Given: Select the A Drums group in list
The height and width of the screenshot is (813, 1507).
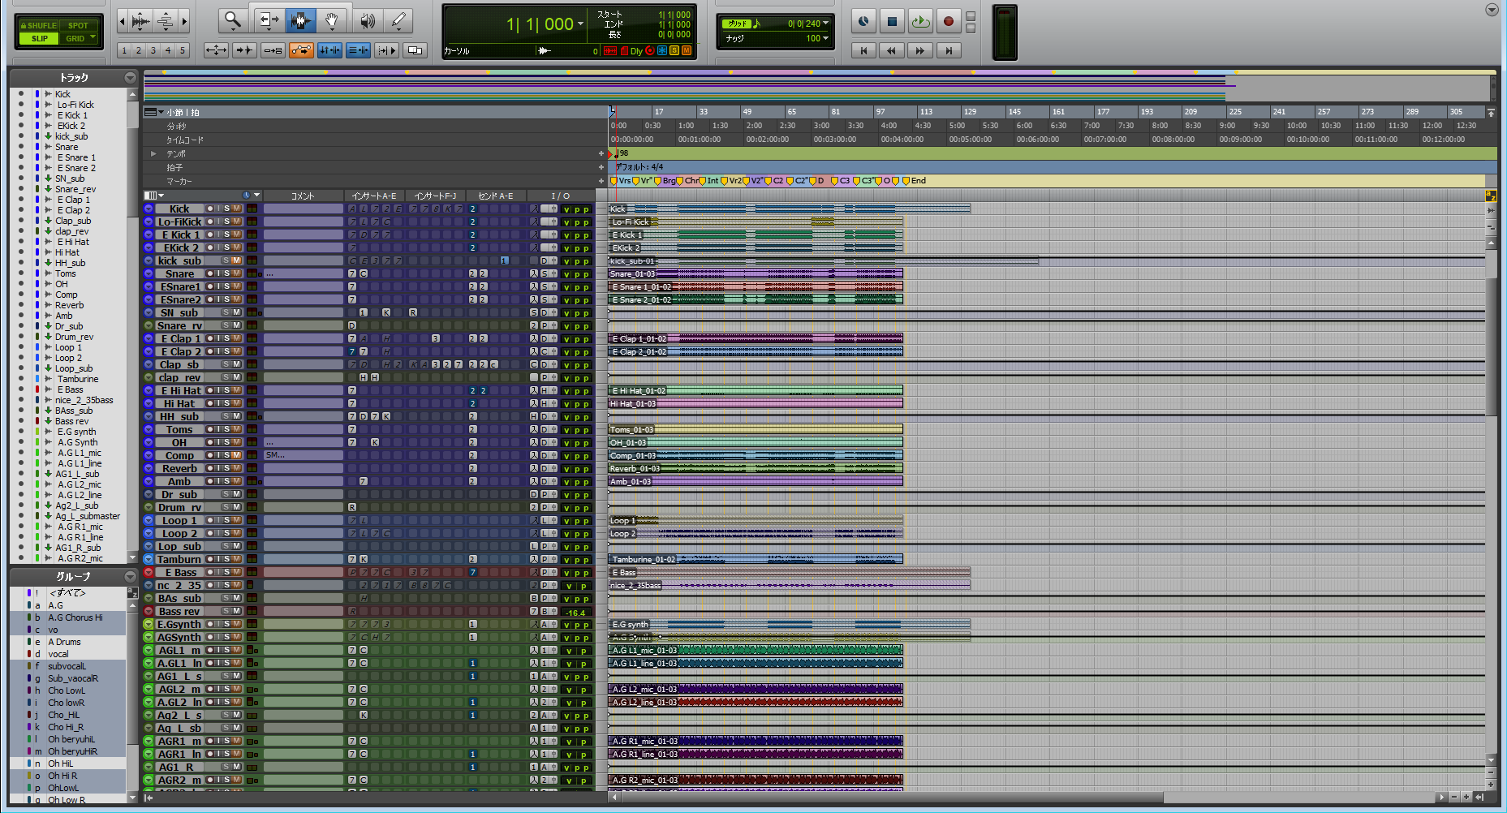Looking at the screenshot, I should 64,642.
